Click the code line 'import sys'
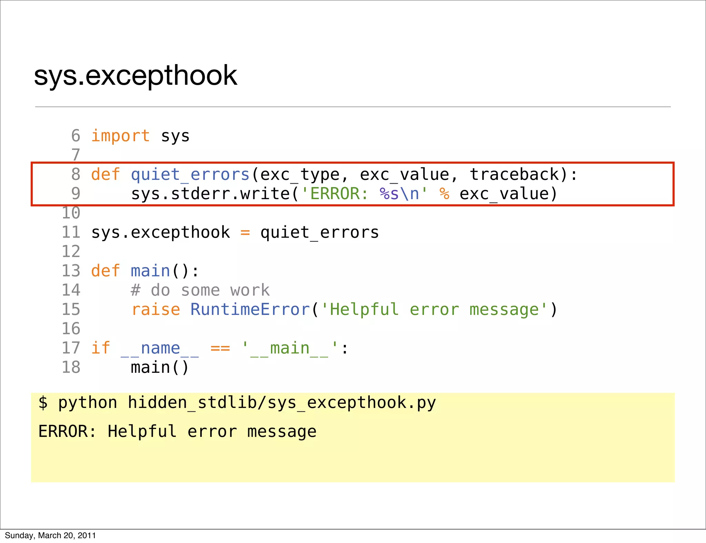This screenshot has width=706, height=543. pos(140,136)
